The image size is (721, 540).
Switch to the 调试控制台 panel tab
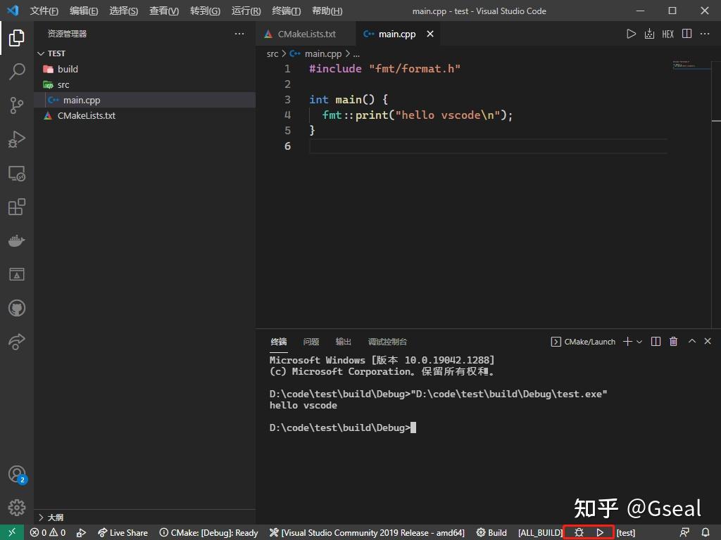[x=387, y=342]
